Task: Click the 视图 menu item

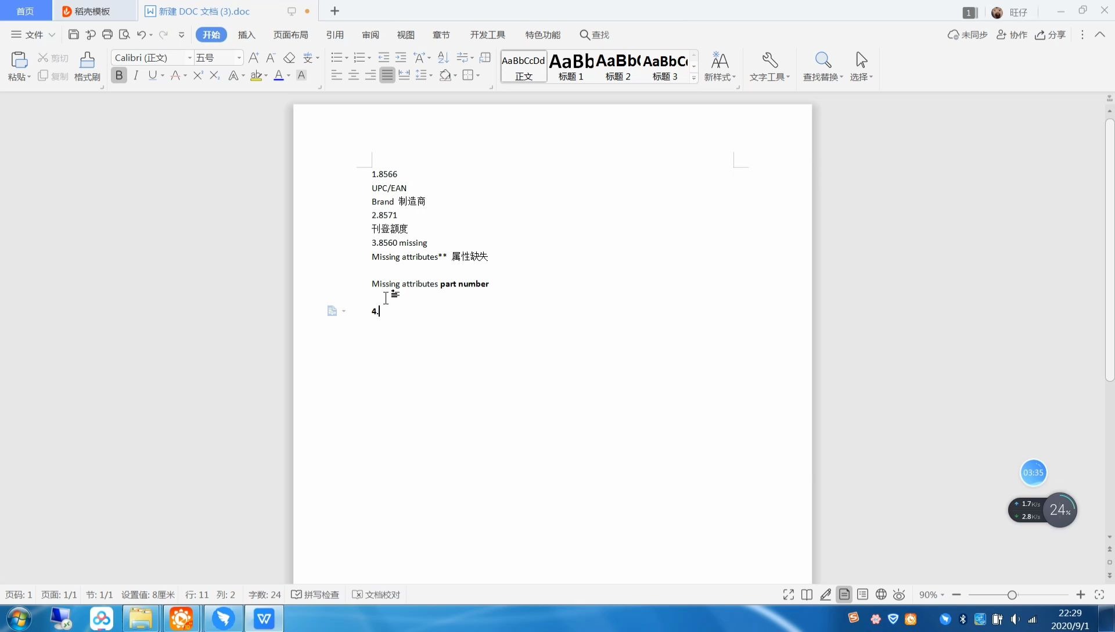Action: [x=406, y=34]
